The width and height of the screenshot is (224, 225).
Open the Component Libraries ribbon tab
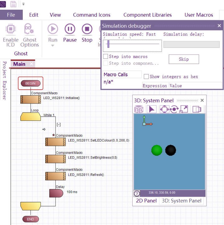(x=147, y=15)
